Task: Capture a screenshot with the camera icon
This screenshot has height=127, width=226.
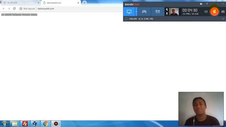Action: tap(223, 12)
